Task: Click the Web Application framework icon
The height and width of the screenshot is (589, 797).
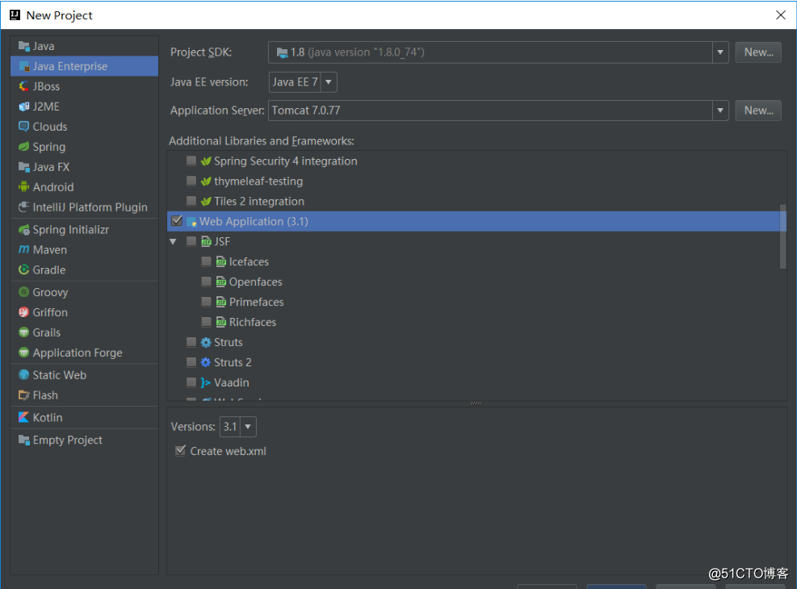Action: click(191, 221)
